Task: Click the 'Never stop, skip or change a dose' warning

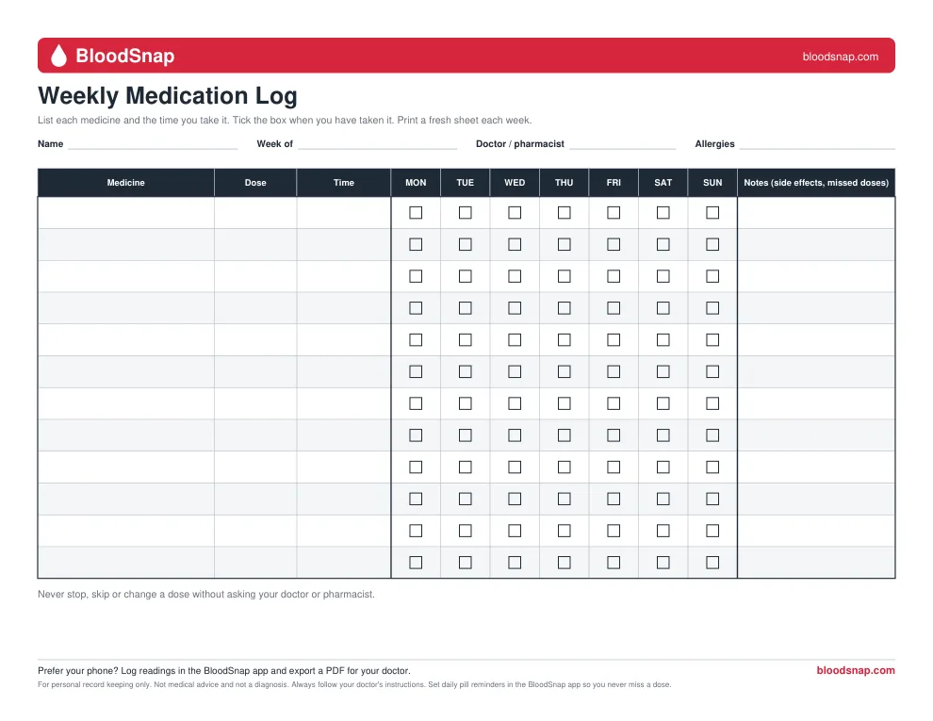Action: (x=205, y=595)
